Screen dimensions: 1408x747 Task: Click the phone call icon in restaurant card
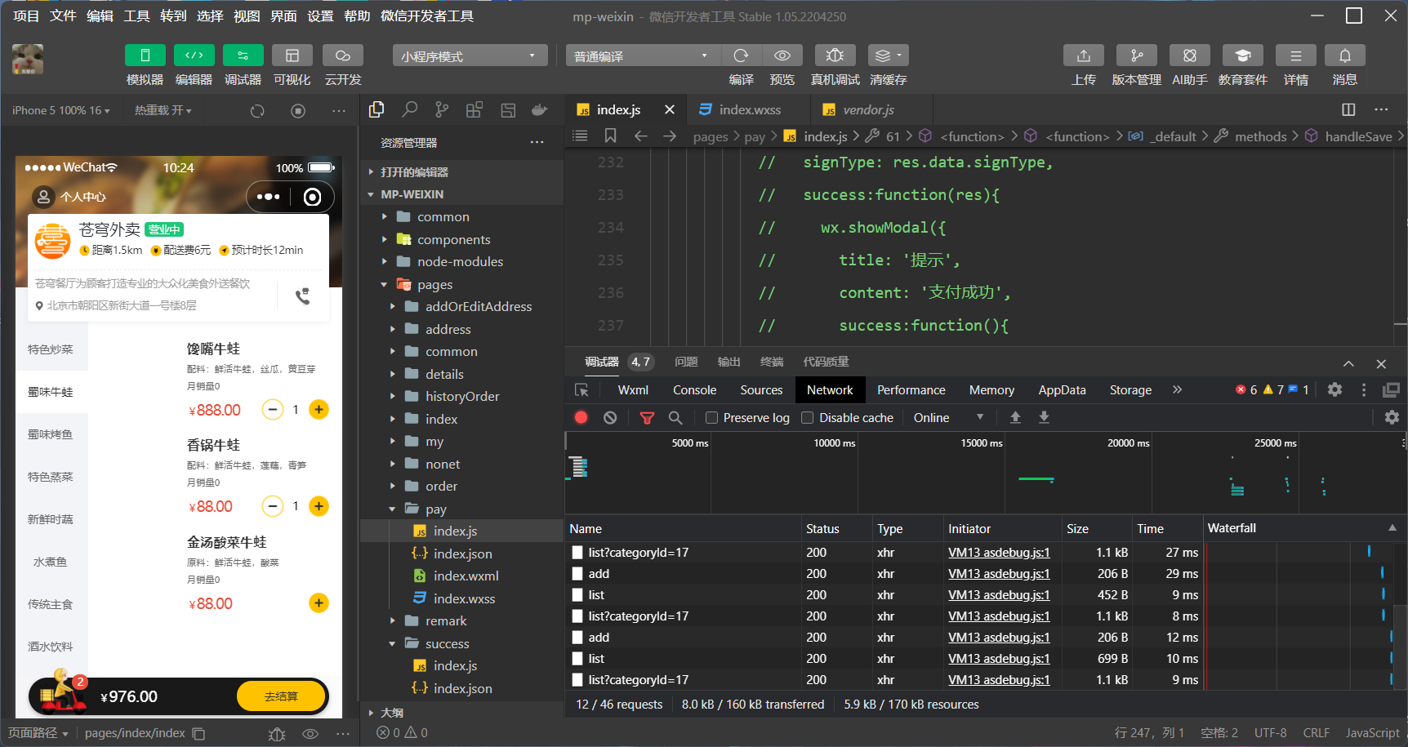[302, 296]
